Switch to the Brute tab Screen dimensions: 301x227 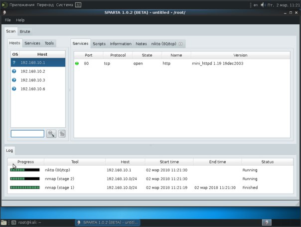pos(25,31)
